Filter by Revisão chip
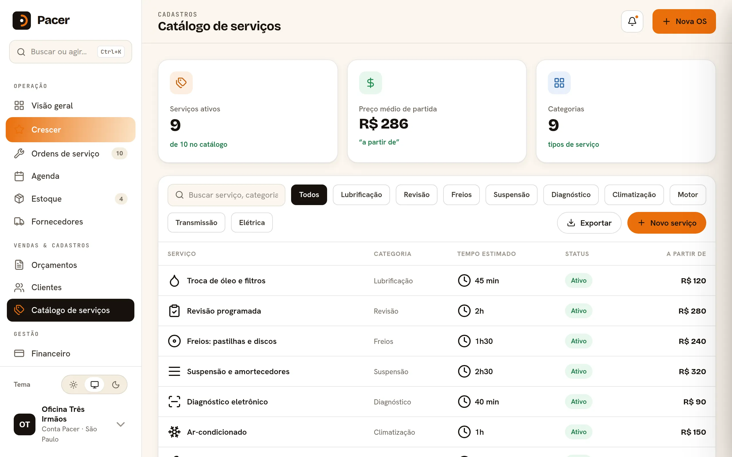The image size is (732, 457). [x=417, y=195]
